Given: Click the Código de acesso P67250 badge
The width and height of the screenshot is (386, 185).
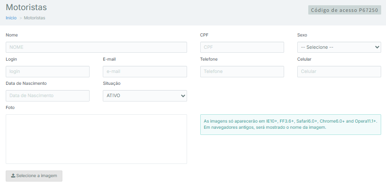Looking at the screenshot, I should (344, 10).
